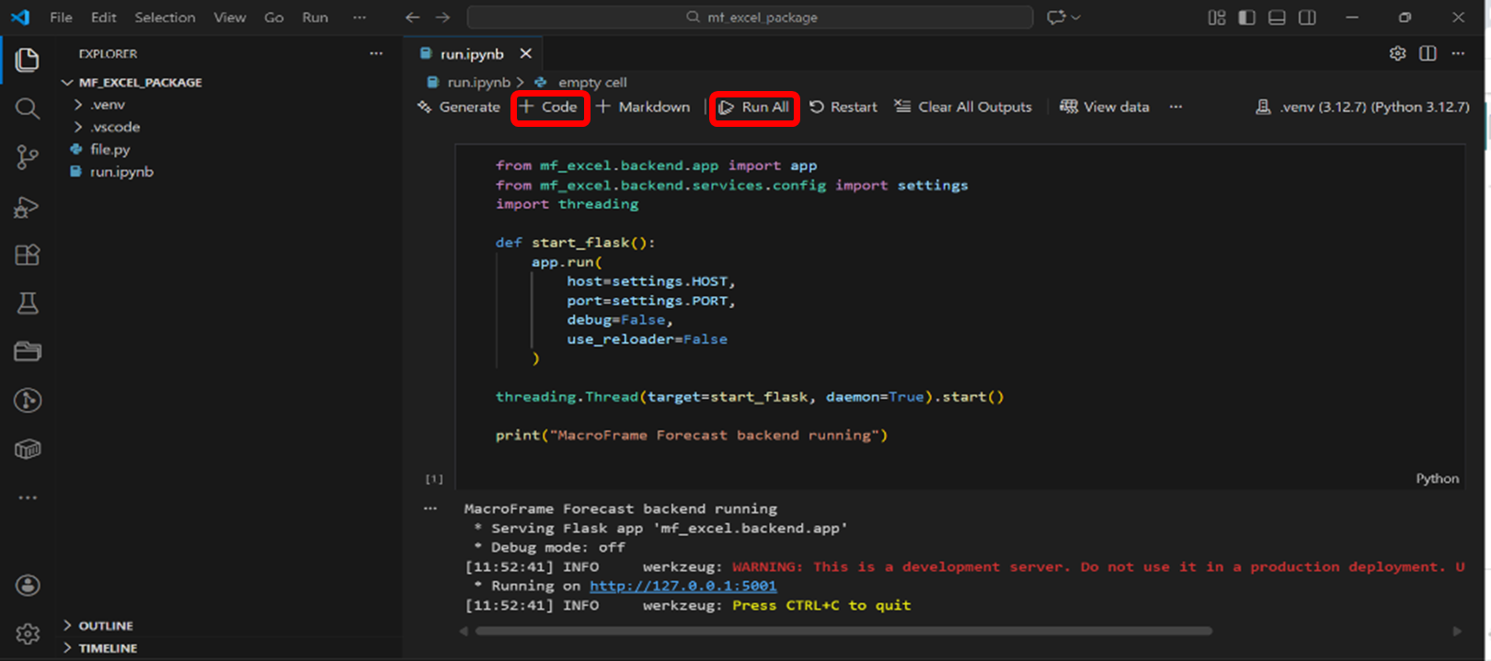
Task: Click empty cell in the breadcrumb
Action: coord(592,82)
